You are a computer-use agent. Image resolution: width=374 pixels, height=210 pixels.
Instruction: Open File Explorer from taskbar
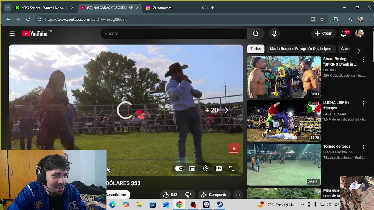[x=139, y=205]
